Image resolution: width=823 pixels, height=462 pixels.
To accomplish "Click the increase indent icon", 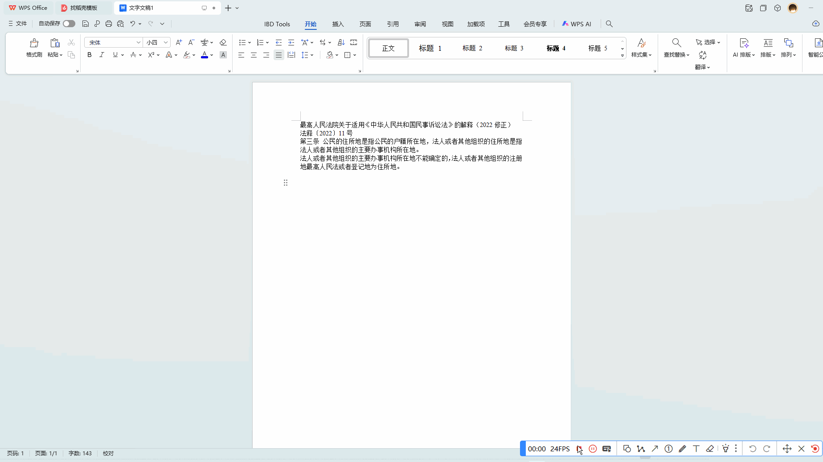I will click(291, 42).
